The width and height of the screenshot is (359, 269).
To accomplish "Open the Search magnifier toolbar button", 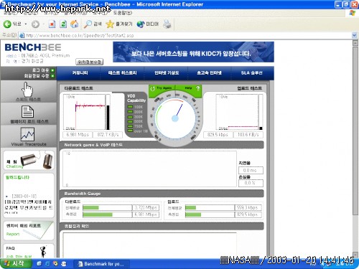I will (x=93, y=24).
